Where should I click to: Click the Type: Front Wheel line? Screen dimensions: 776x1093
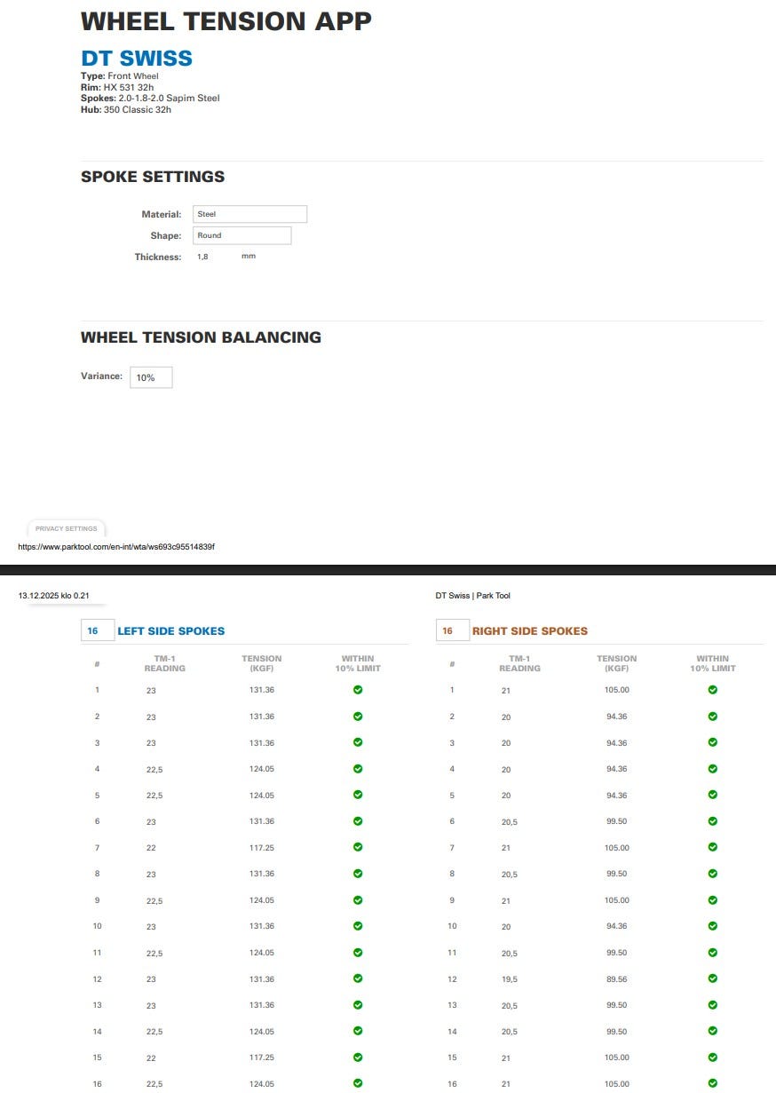(x=120, y=76)
